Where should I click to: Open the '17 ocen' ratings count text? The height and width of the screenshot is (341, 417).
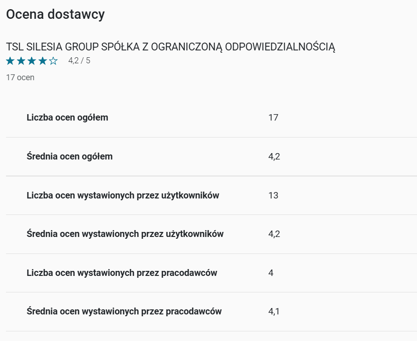coord(20,77)
